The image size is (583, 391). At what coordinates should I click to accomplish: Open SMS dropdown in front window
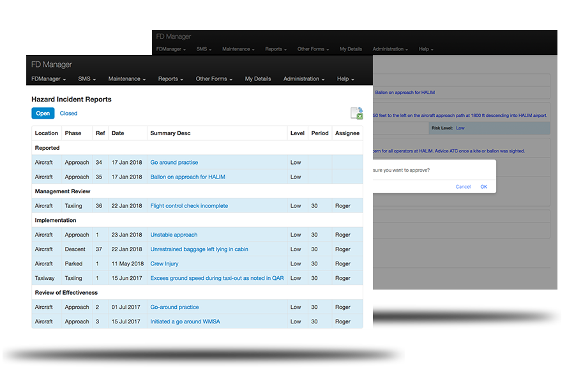[x=87, y=78]
